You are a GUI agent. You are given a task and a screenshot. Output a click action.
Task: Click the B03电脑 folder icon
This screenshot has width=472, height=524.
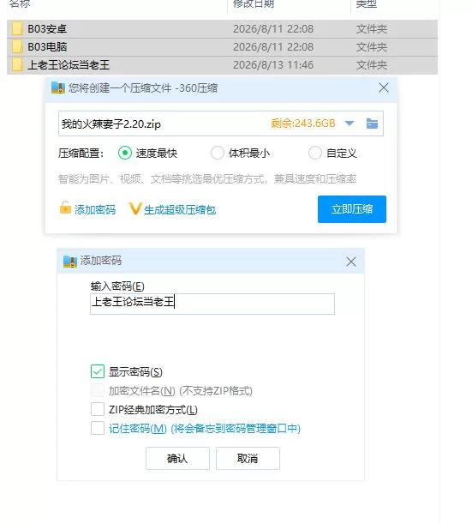[16, 47]
